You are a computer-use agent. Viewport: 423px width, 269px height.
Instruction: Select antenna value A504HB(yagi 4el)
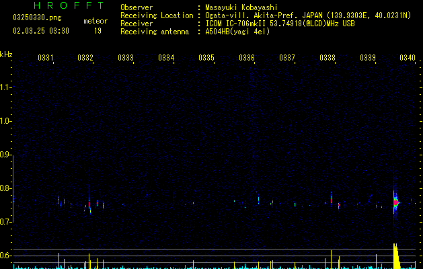coord(237,32)
